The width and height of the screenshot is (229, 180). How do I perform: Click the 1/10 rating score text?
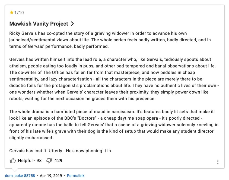[19, 13]
